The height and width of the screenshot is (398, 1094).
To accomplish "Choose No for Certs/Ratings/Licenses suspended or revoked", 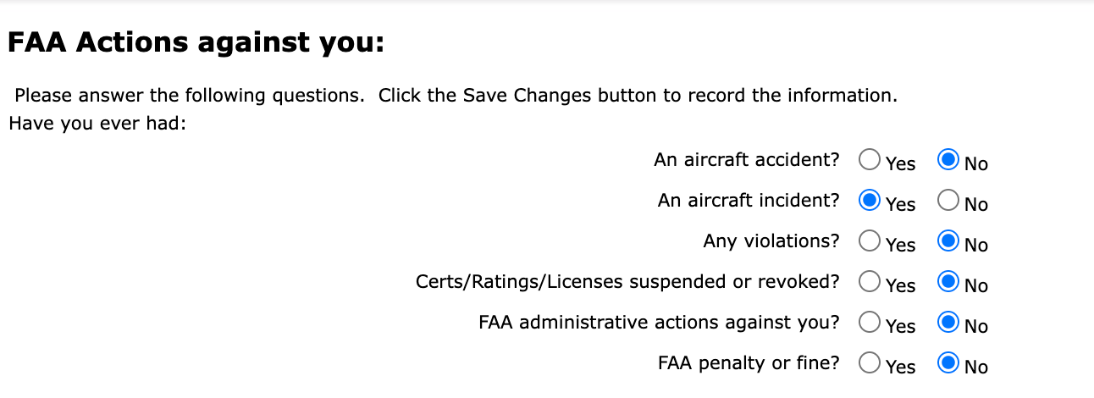I will (948, 282).
